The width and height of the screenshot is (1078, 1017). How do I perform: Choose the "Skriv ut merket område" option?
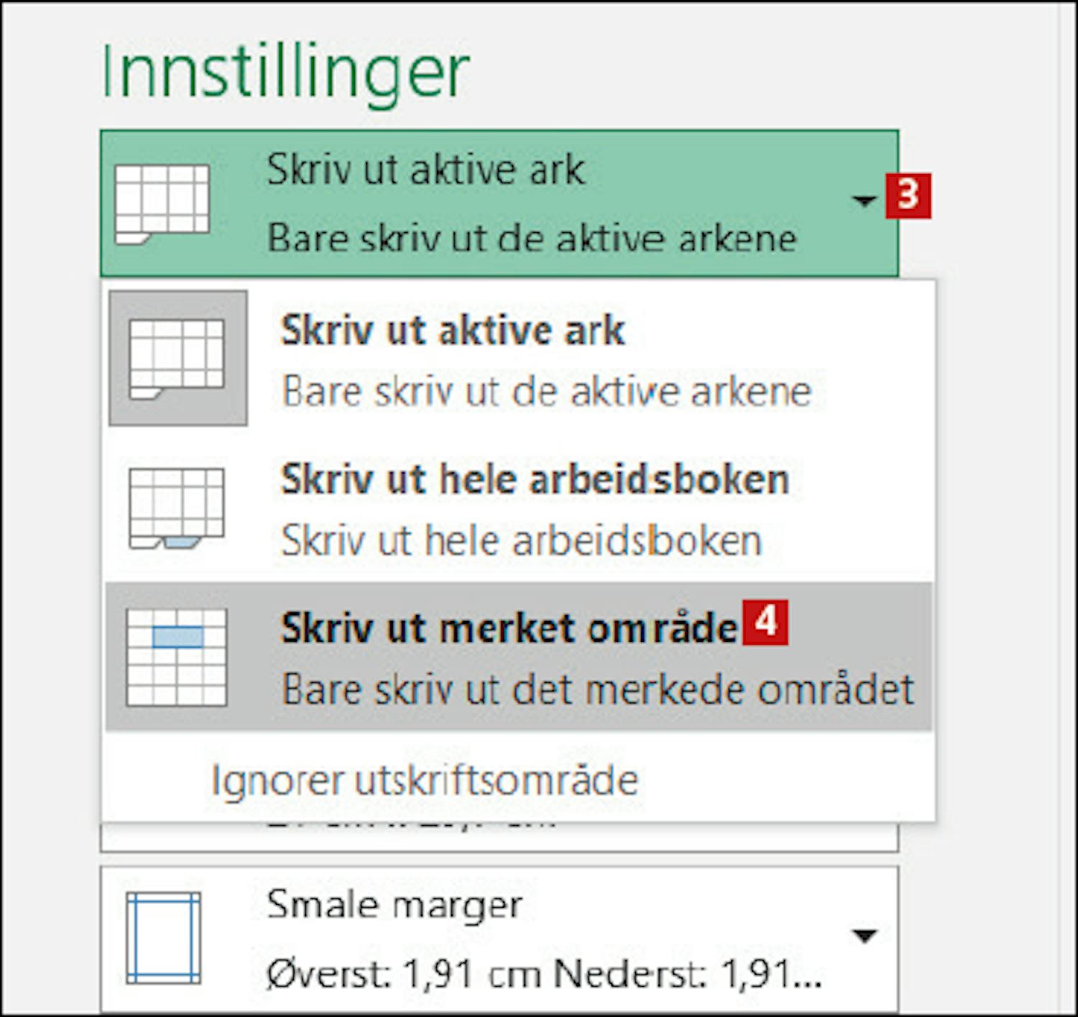tap(509, 628)
